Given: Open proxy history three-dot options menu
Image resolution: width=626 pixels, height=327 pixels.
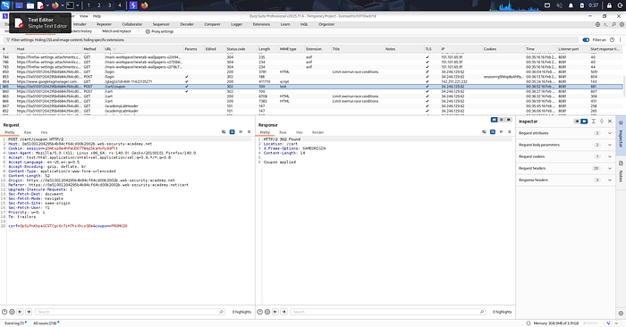Looking at the screenshot, I should click(x=620, y=40).
